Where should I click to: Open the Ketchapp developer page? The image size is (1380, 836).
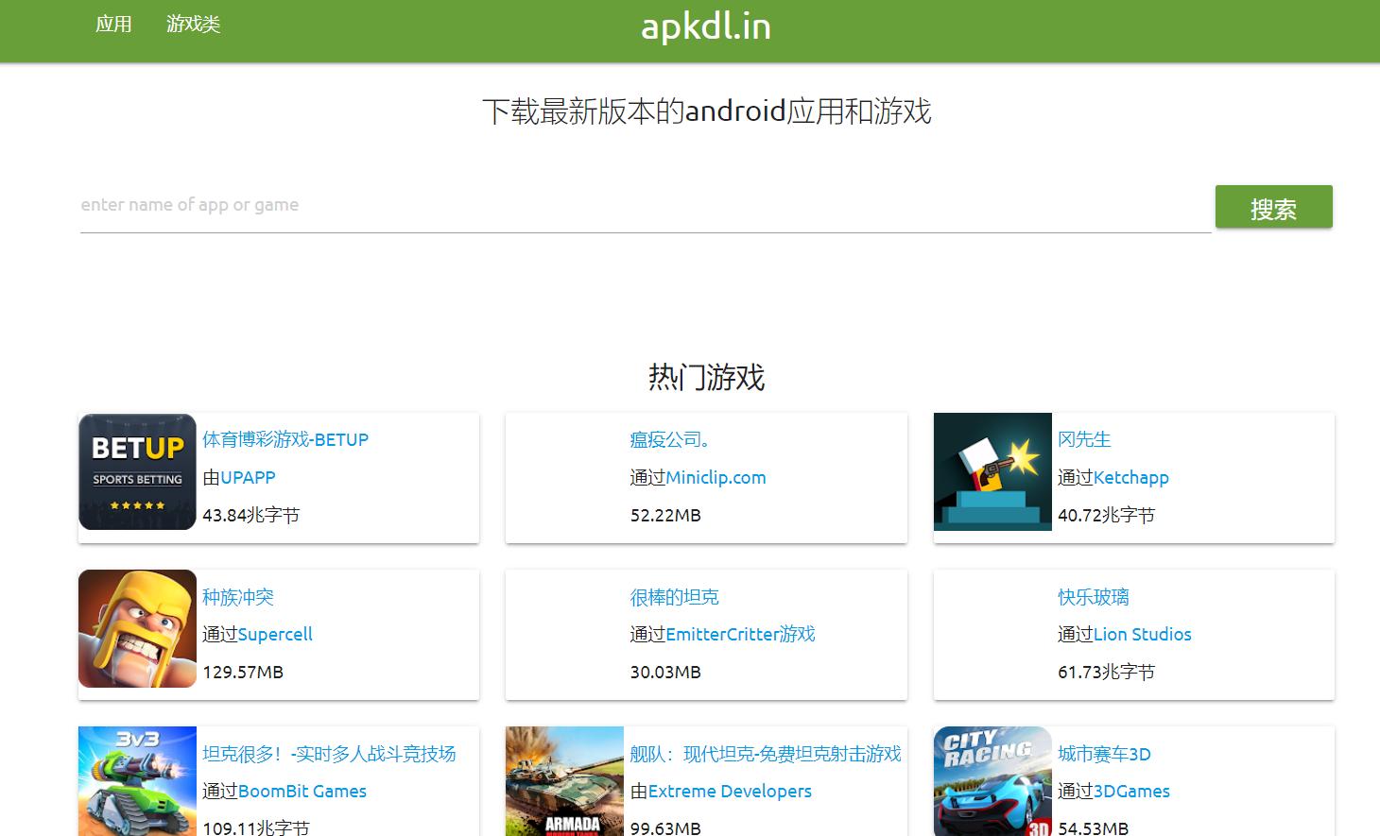click(x=1131, y=477)
